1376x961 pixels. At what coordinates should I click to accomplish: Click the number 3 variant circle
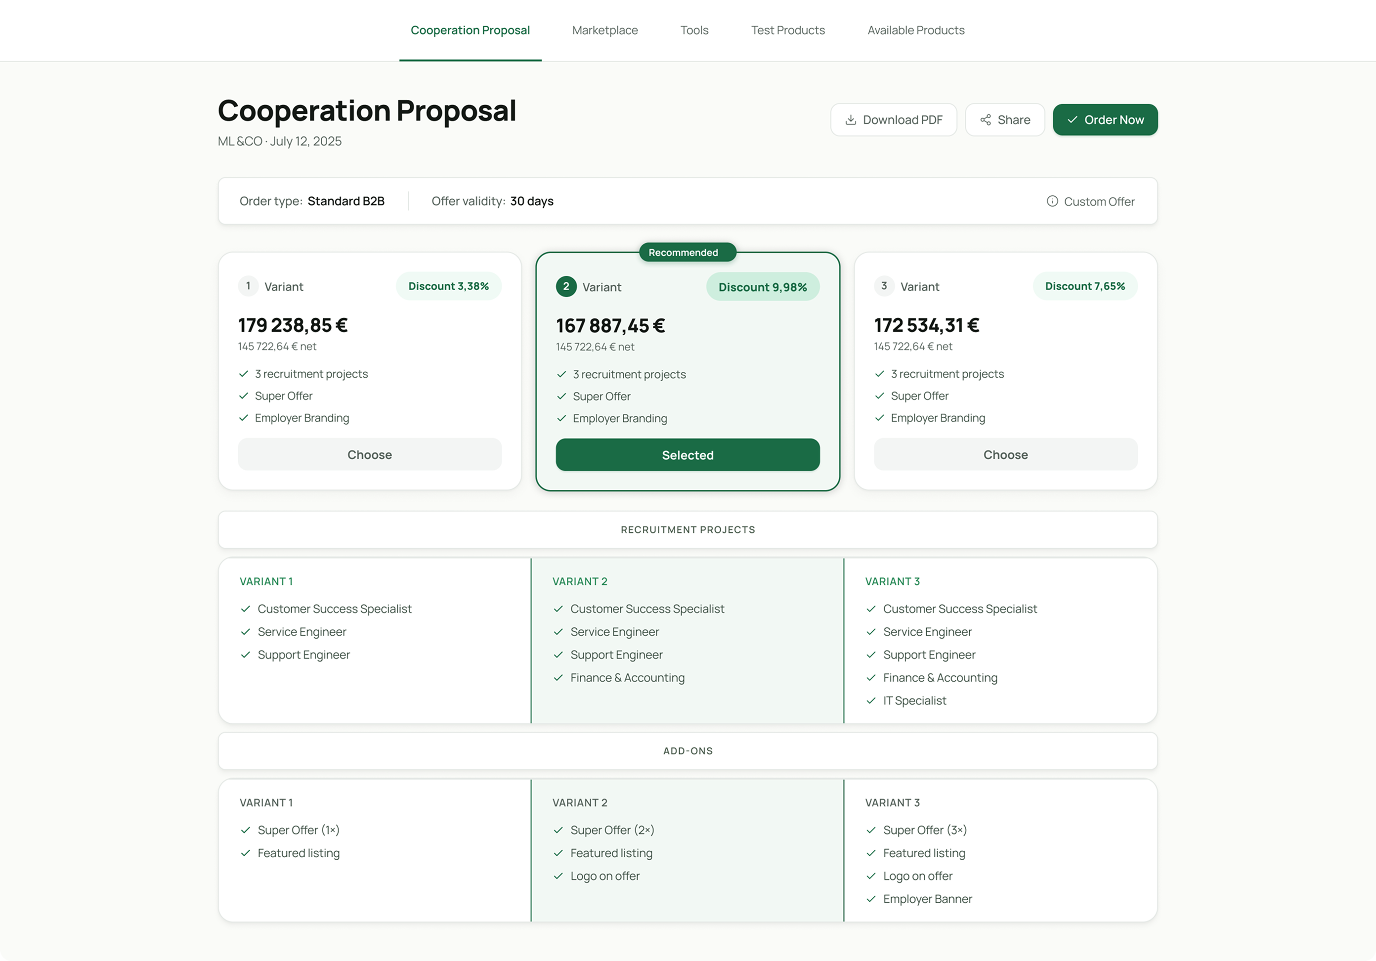pos(884,286)
